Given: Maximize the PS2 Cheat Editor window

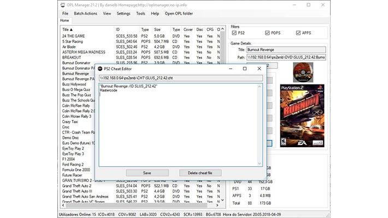Looking at the screenshot, I should [245, 69].
